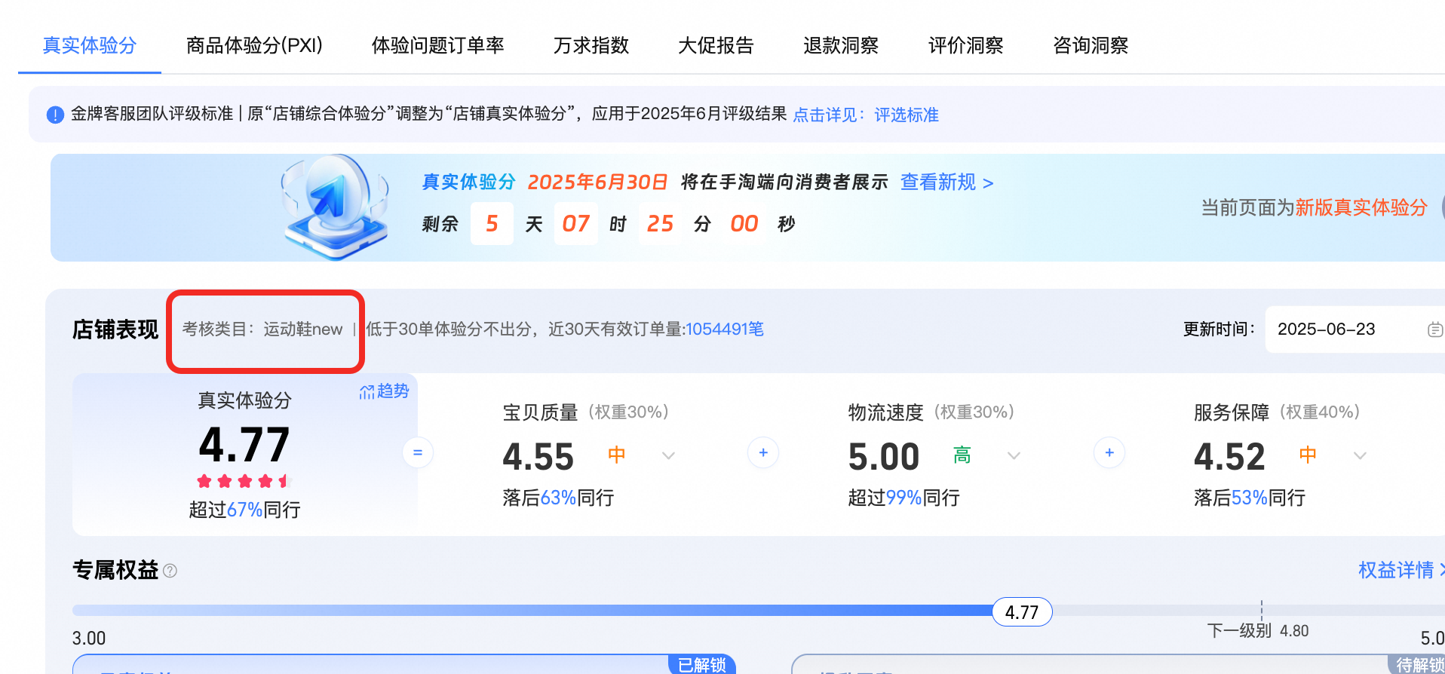Image resolution: width=1445 pixels, height=674 pixels.
Task: Click the 4.77 marker on the progress bar
Action: click(1022, 612)
